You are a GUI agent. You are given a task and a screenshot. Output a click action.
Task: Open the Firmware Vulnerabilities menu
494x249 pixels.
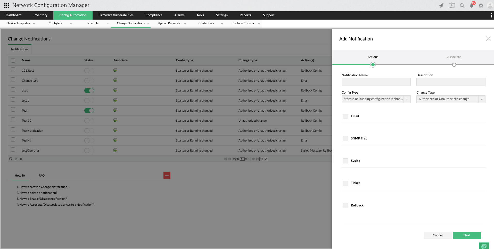tap(116, 15)
